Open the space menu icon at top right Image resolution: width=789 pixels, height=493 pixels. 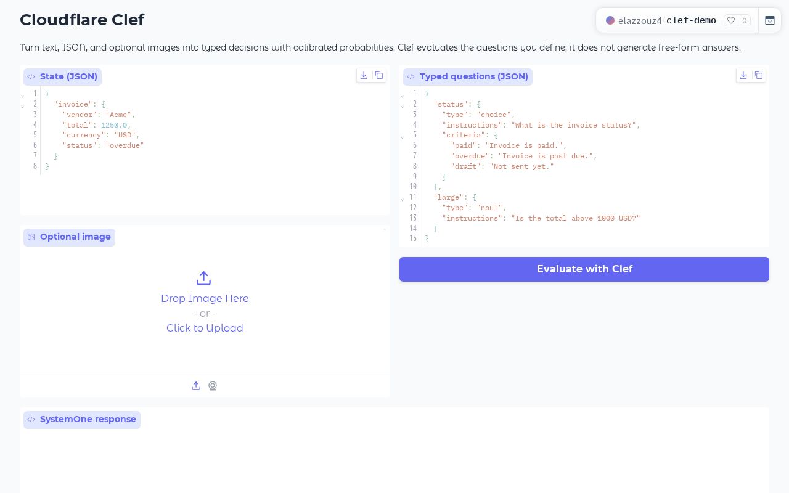pyautogui.click(x=770, y=20)
